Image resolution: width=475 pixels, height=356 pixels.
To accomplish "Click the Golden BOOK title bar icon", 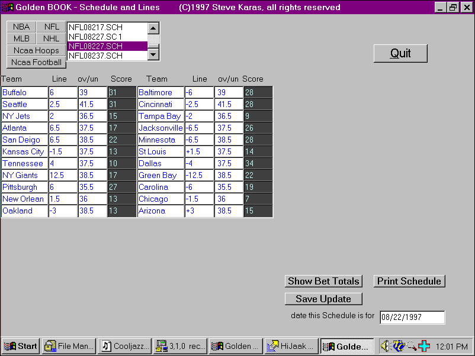I will tap(7, 7).
